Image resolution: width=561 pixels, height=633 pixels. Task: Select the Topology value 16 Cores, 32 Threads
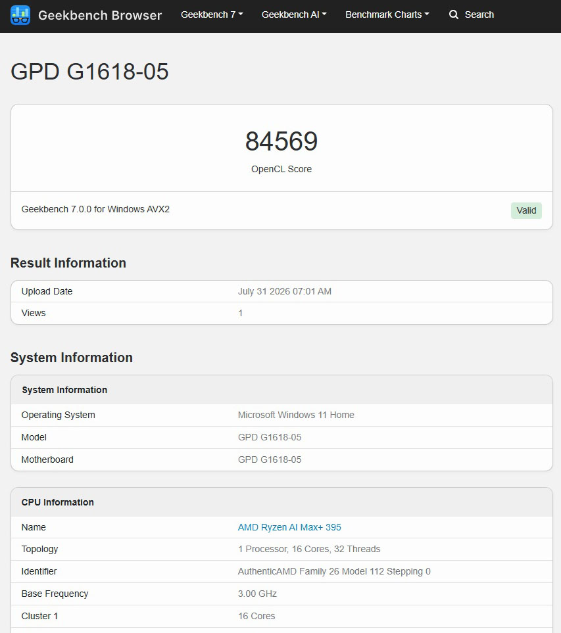(x=309, y=549)
